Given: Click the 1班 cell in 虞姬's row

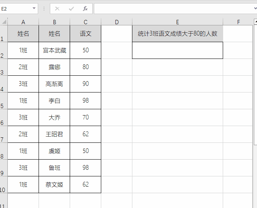Looking at the screenshot, I should click(x=23, y=151).
